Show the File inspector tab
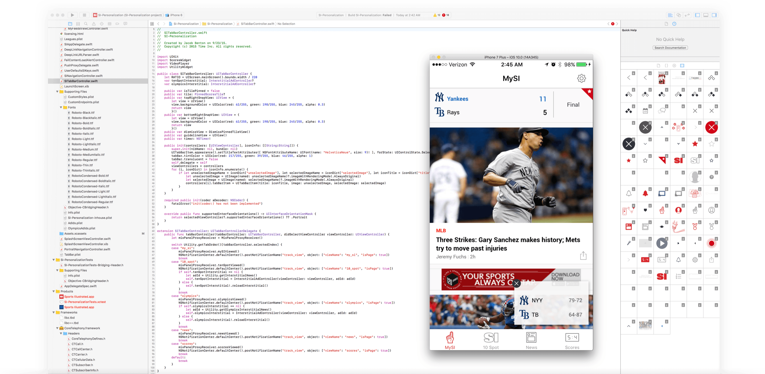 [x=666, y=24]
